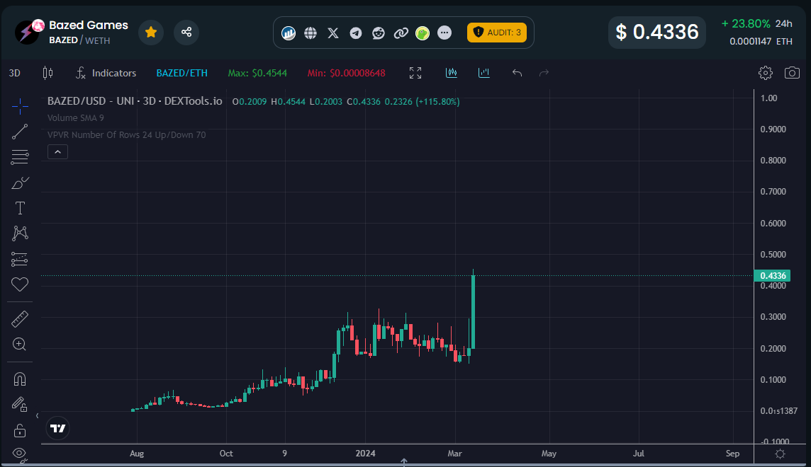This screenshot has width=811, height=467.
Task: Take a chart snapshot with camera icon
Action: [x=792, y=73]
